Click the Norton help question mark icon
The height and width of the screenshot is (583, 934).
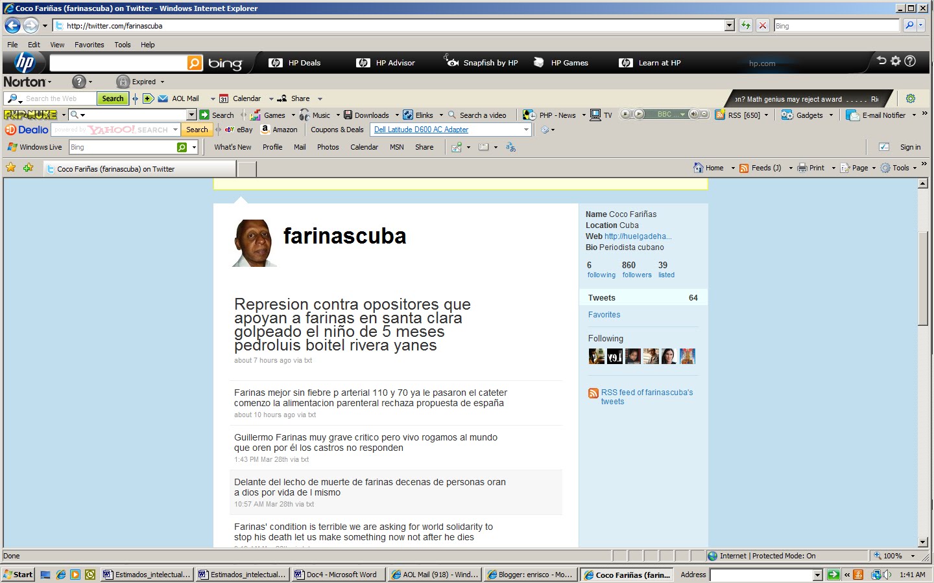(x=79, y=82)
